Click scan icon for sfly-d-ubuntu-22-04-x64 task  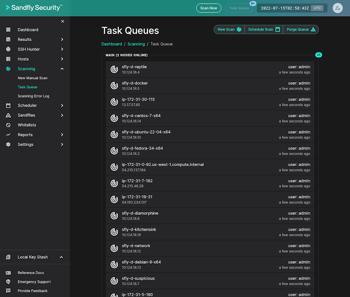click(x=114, y=135)
